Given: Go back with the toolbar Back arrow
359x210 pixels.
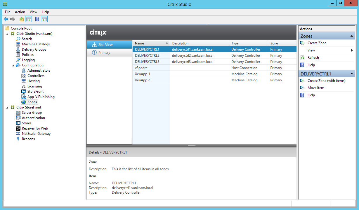Looking at the screenshot, I should pyautogui.click(x=6, y=19).
